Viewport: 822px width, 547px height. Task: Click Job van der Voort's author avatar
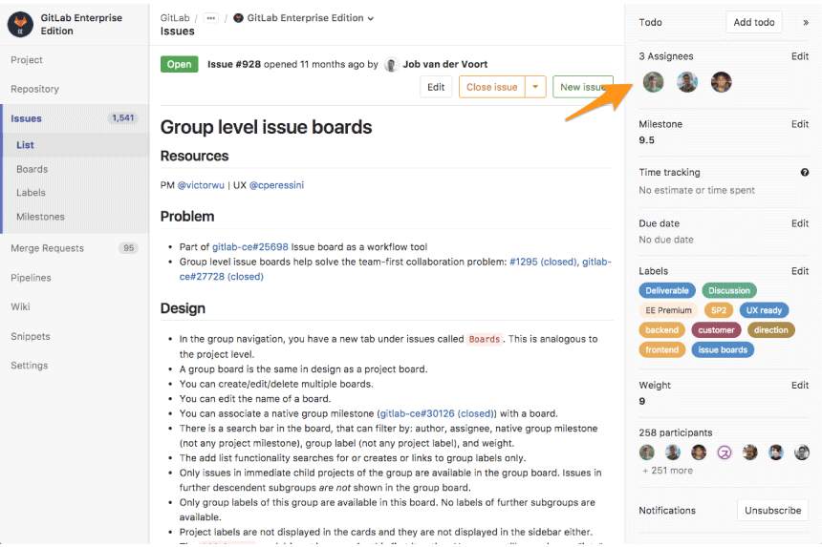point(391,64)
